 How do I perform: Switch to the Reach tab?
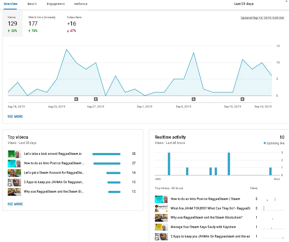click(x=32, y=4)
